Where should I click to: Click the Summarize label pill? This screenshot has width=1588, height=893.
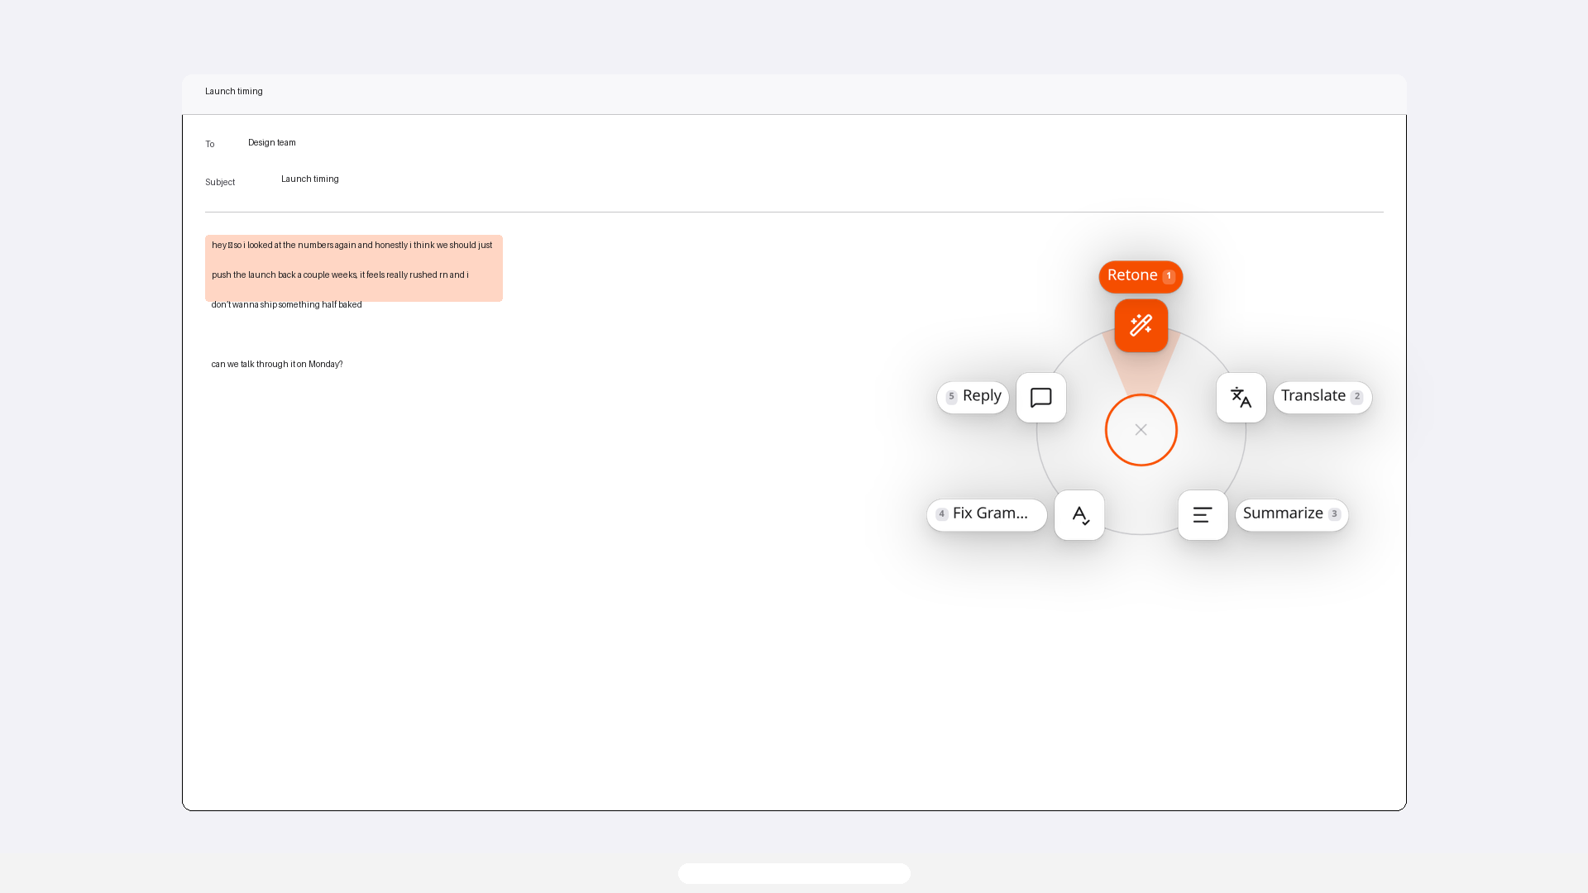click(1291, 514)
